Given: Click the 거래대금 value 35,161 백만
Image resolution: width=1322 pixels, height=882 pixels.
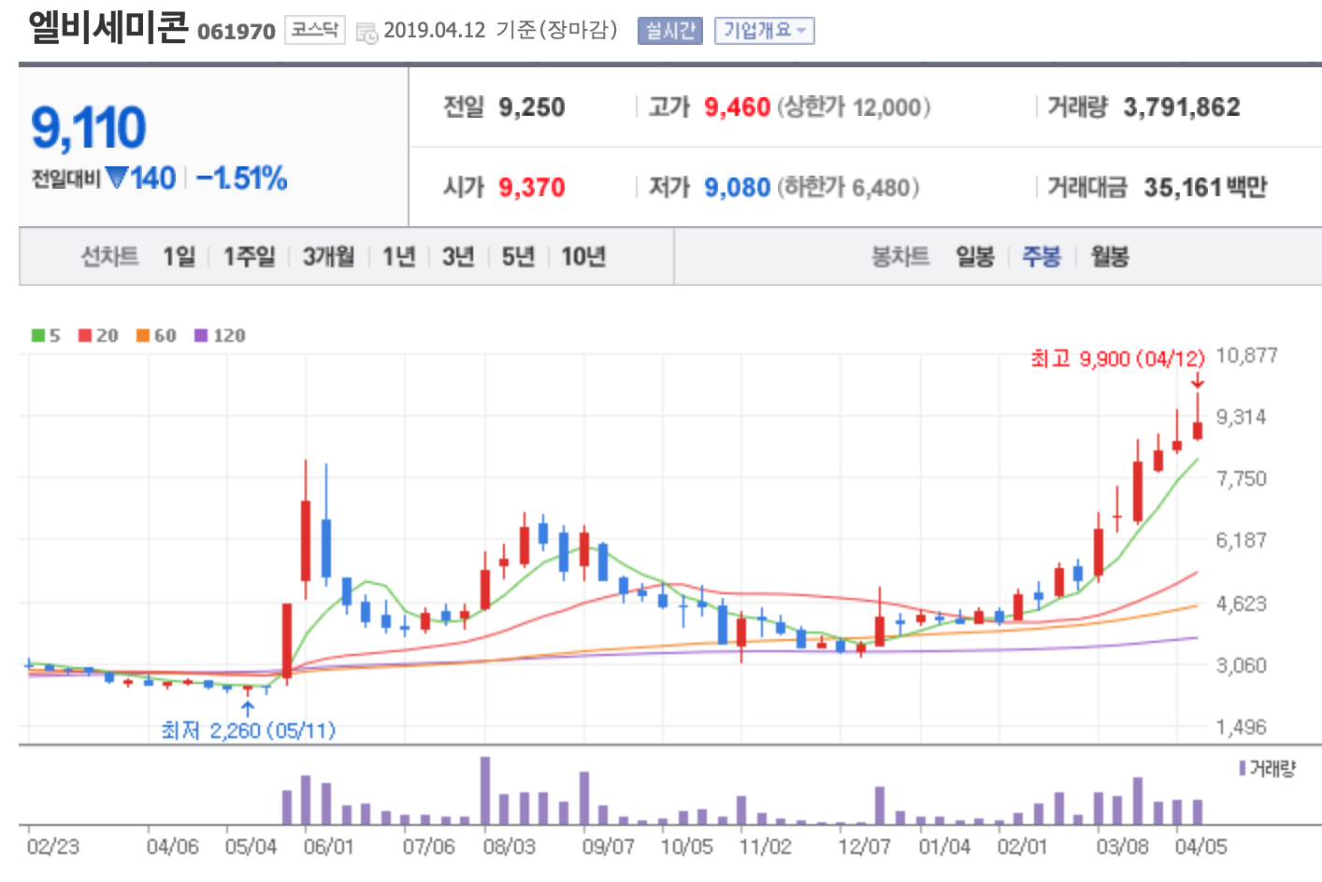Looking at the screenshot, I should pyautogui.click(x=1205, y=188).
